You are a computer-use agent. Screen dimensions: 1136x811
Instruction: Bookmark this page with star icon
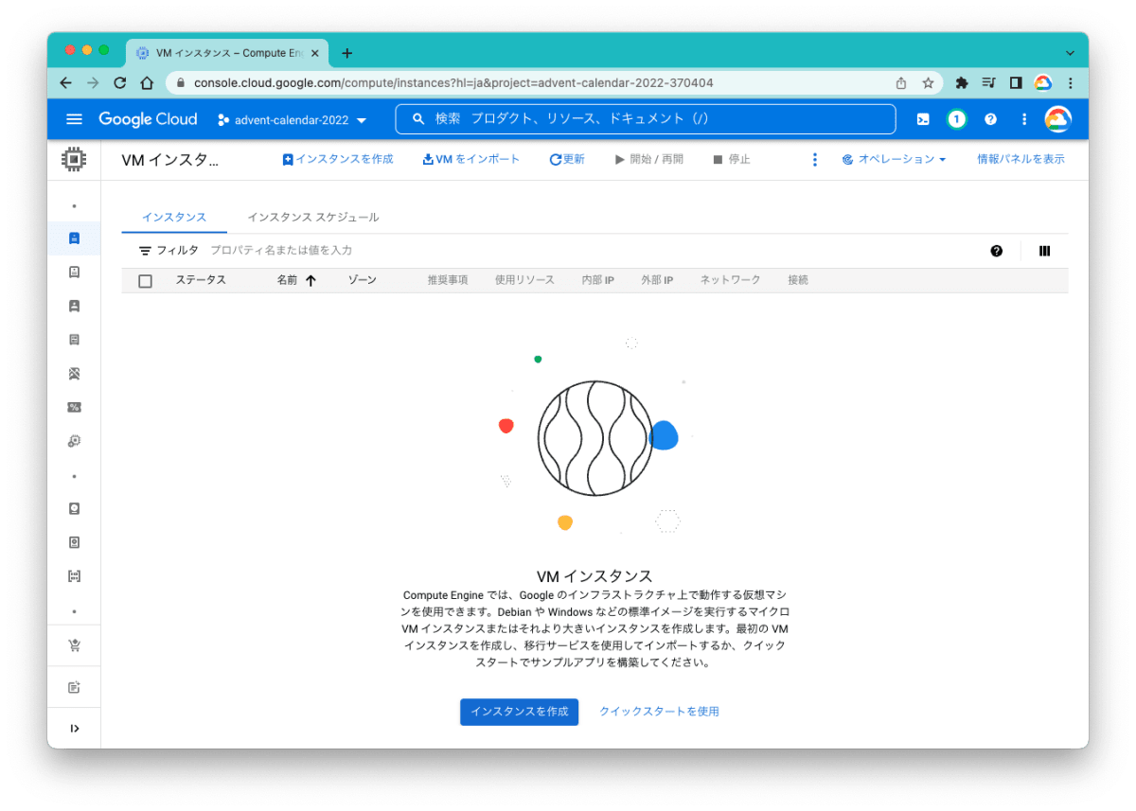tap(928, 83)
